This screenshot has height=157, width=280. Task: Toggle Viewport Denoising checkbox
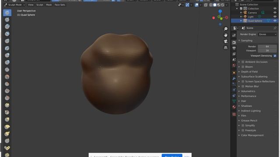[x=275, y=56]
